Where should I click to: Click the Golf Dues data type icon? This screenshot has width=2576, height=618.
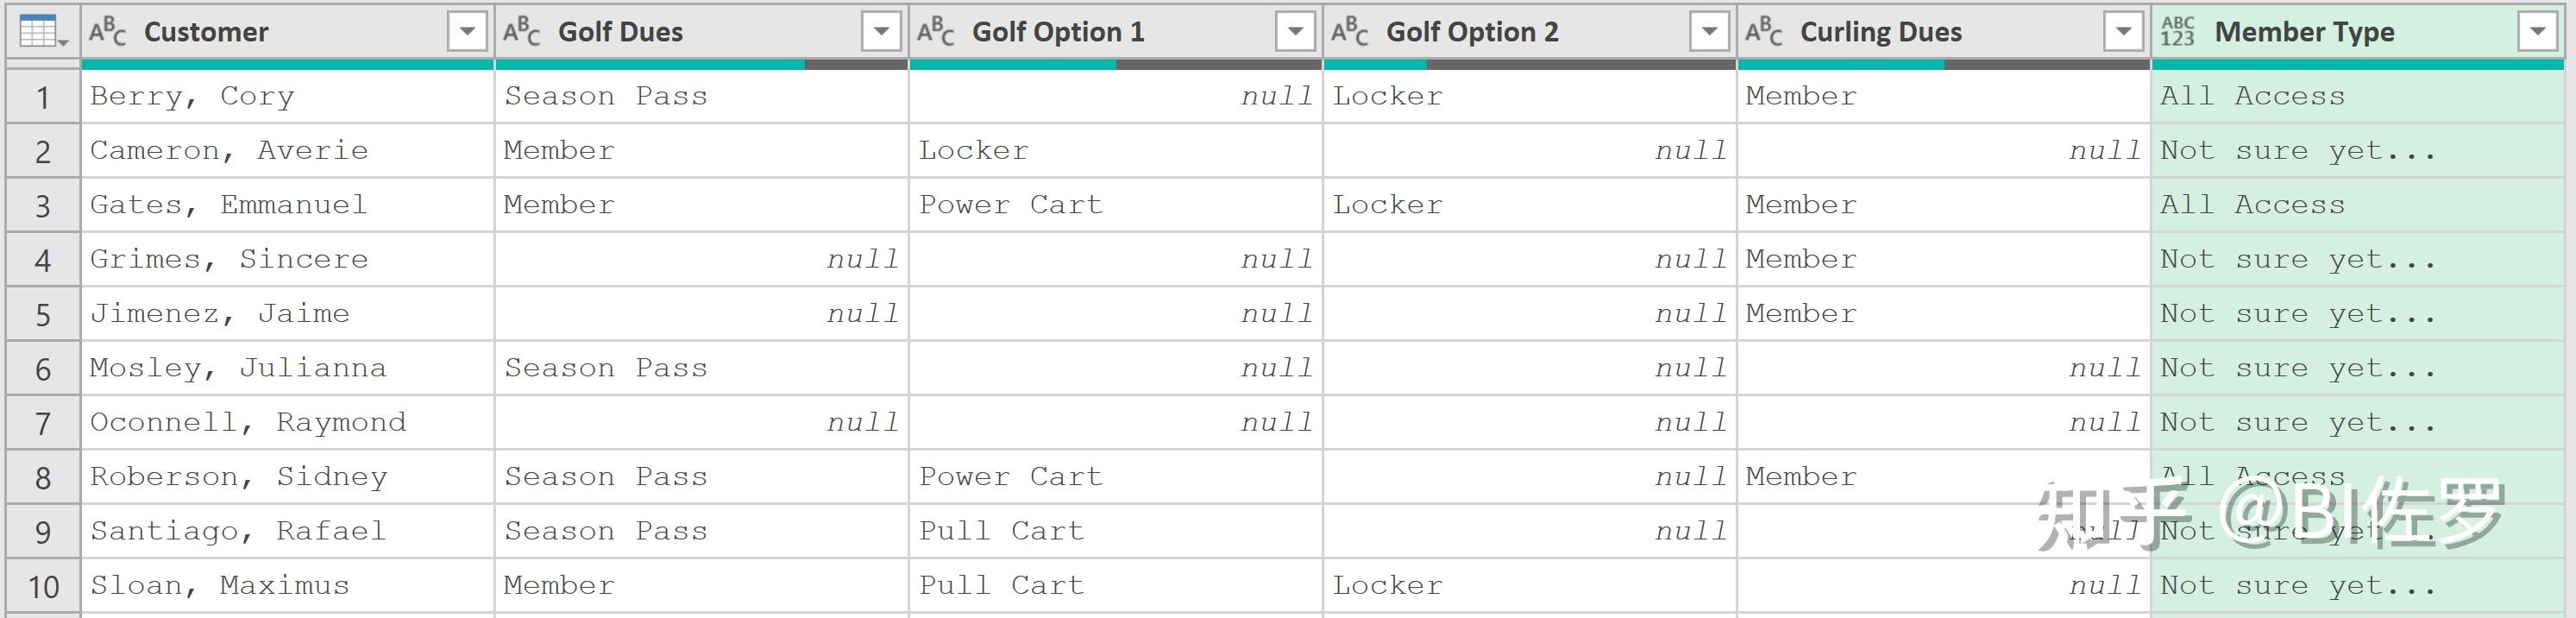pos(521,33)
